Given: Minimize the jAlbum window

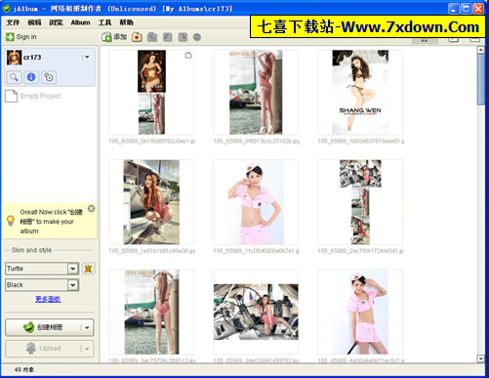Looking at the screenshot, I should (454, 9).
